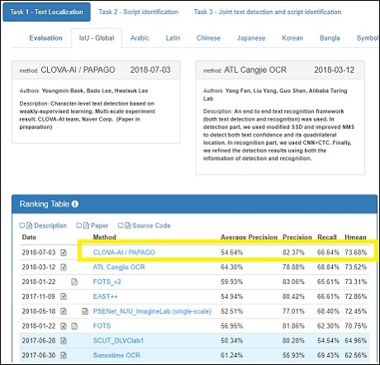Open the description icon in the FOTS row
Viewport: 380px width, 365px height.
coord(64,326)
